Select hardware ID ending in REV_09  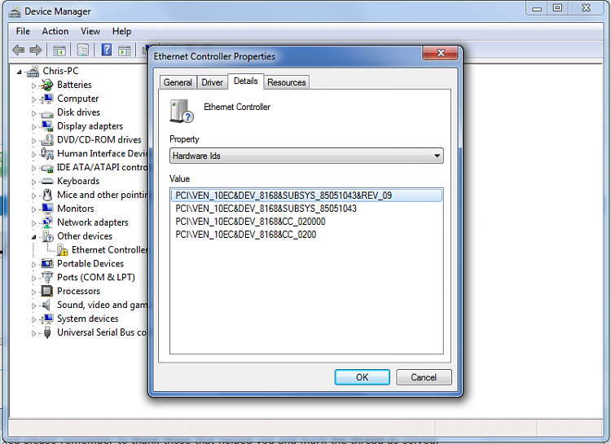306,196
